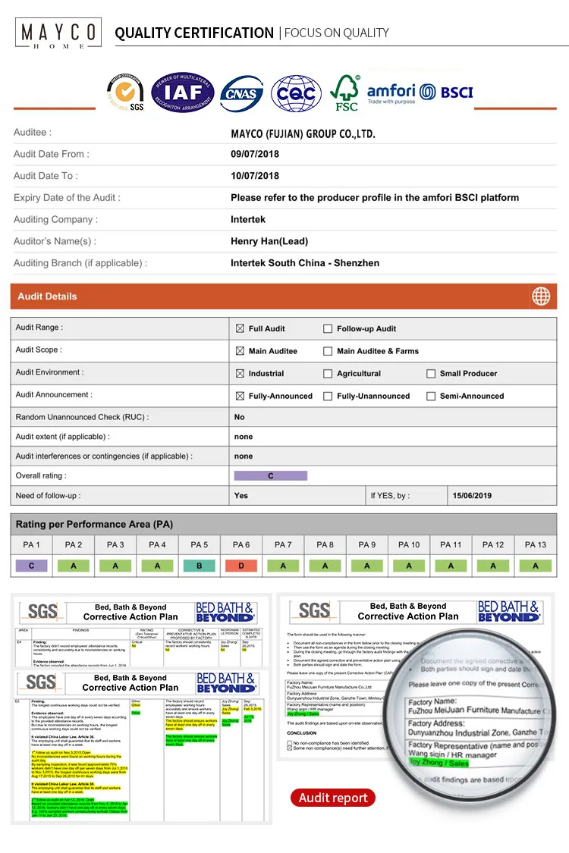This screenshot has width=569, height=853.
Task: Toggle the Full Audit checkbox
Action: point(240,329)
